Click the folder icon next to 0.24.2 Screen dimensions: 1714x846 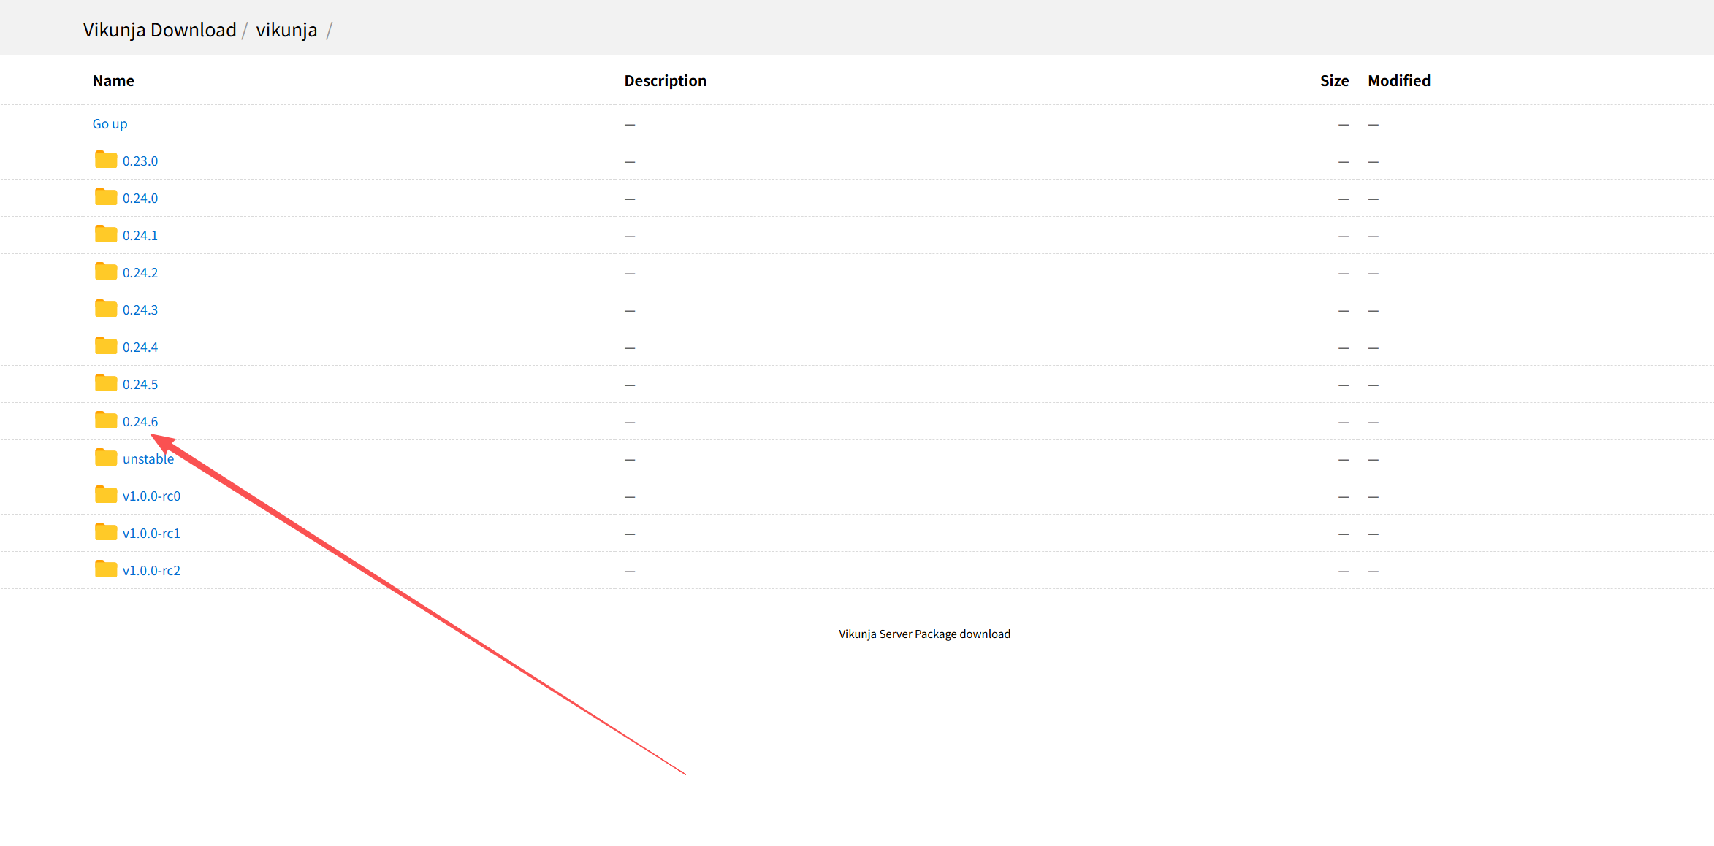[x=106, y=272]
